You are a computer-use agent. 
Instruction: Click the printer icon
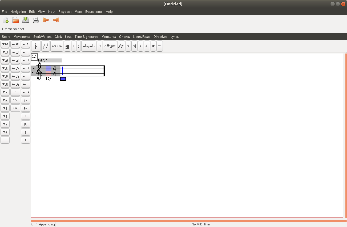tap(36, 20)
